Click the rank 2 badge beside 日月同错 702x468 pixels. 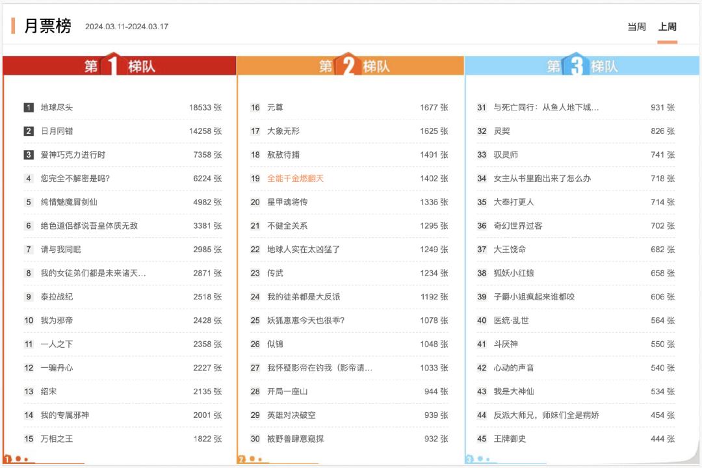pos(29,131)
